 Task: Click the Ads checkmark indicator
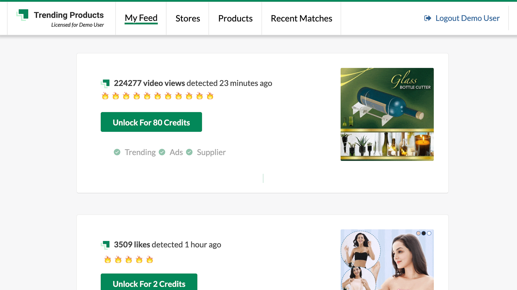[162, 152]
